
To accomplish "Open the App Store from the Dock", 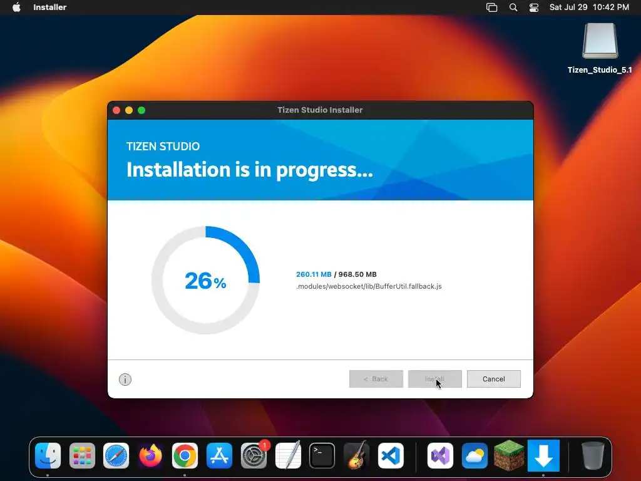I will [x=219, y=455].
